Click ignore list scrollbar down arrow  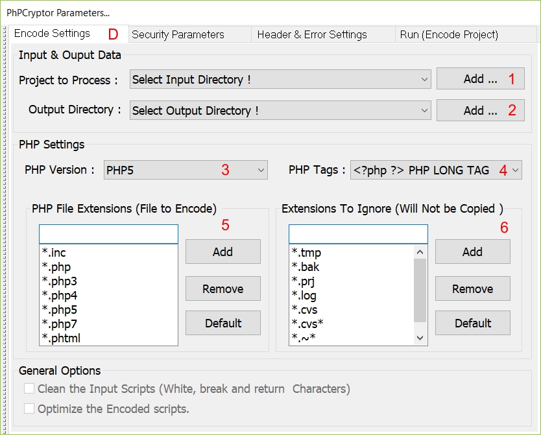point(420,338)
